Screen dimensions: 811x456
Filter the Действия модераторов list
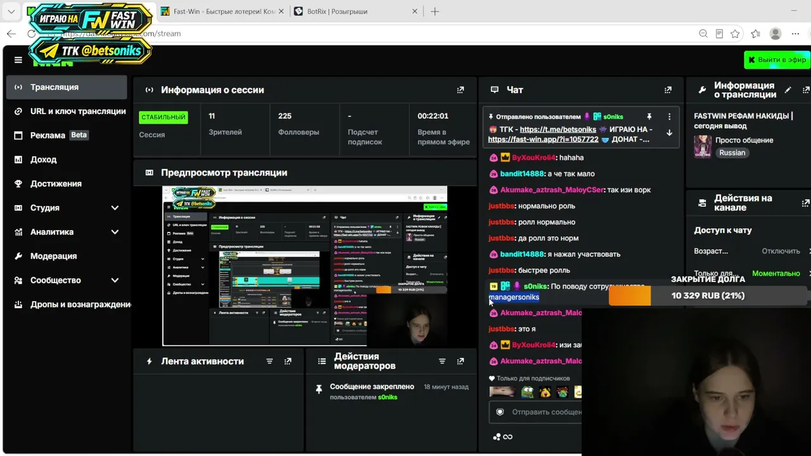pos(442,361)
